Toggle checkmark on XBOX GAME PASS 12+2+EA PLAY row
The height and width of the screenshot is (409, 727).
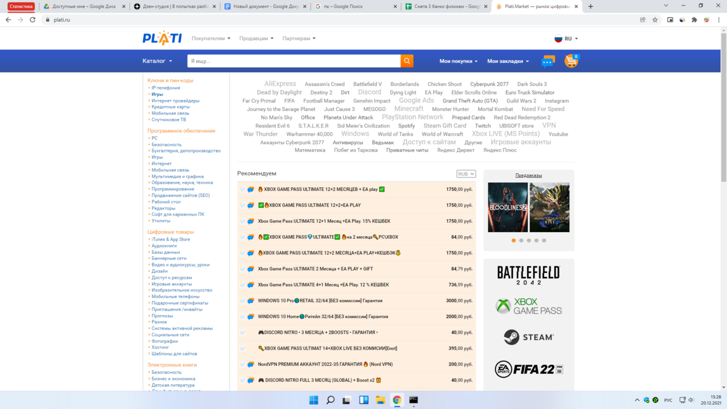click(x=242, y=205)
